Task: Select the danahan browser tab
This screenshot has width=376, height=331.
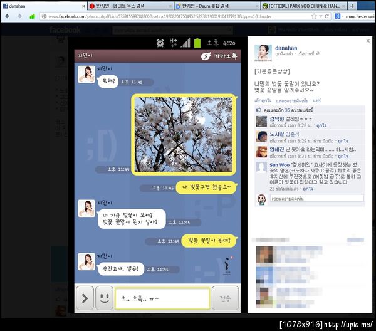Action: (x=44, y=6)
